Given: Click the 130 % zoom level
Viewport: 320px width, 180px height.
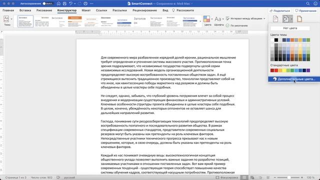Looking at the screenshot, I should 310,177.
